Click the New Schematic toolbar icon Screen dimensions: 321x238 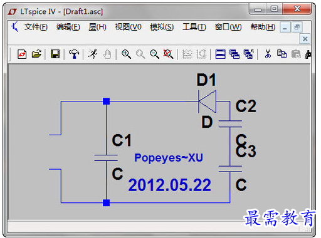pyautogui.click(x=22, y=54)
